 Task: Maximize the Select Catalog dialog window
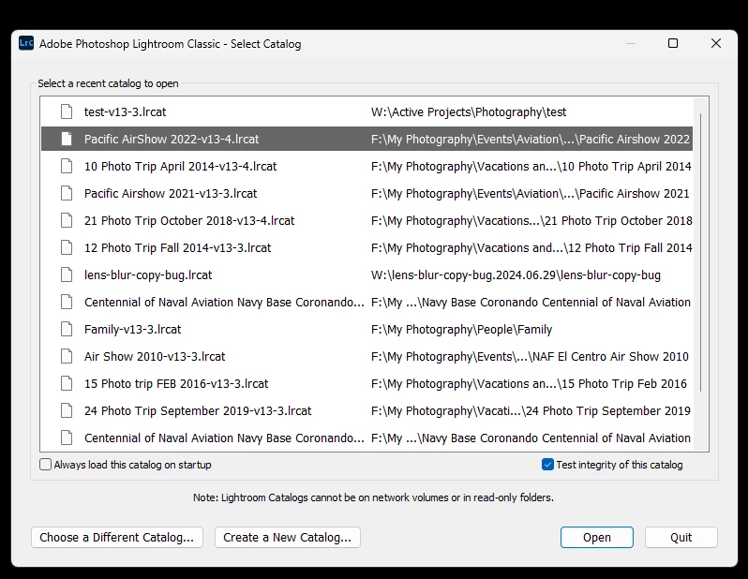click(673, 43)
